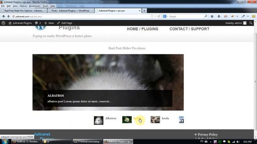
Task: Click the WordPress logo in the admin bar
Action: 4,23
